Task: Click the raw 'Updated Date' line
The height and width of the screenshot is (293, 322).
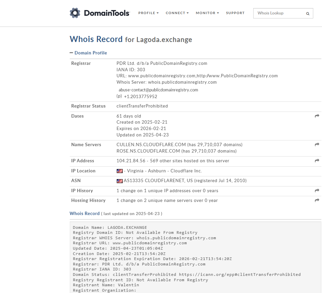Action: point(118,248)
